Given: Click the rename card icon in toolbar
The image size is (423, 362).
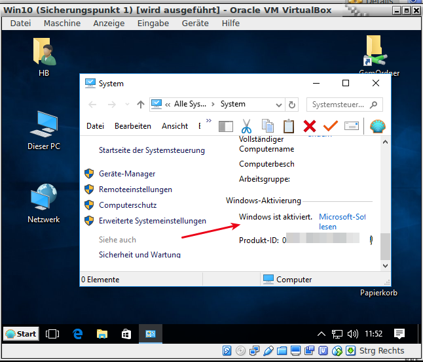Looking at the screenshot, I should (x=352, y=126).
